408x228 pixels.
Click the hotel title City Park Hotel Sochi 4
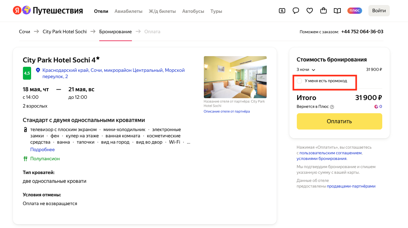coord(61,60)
